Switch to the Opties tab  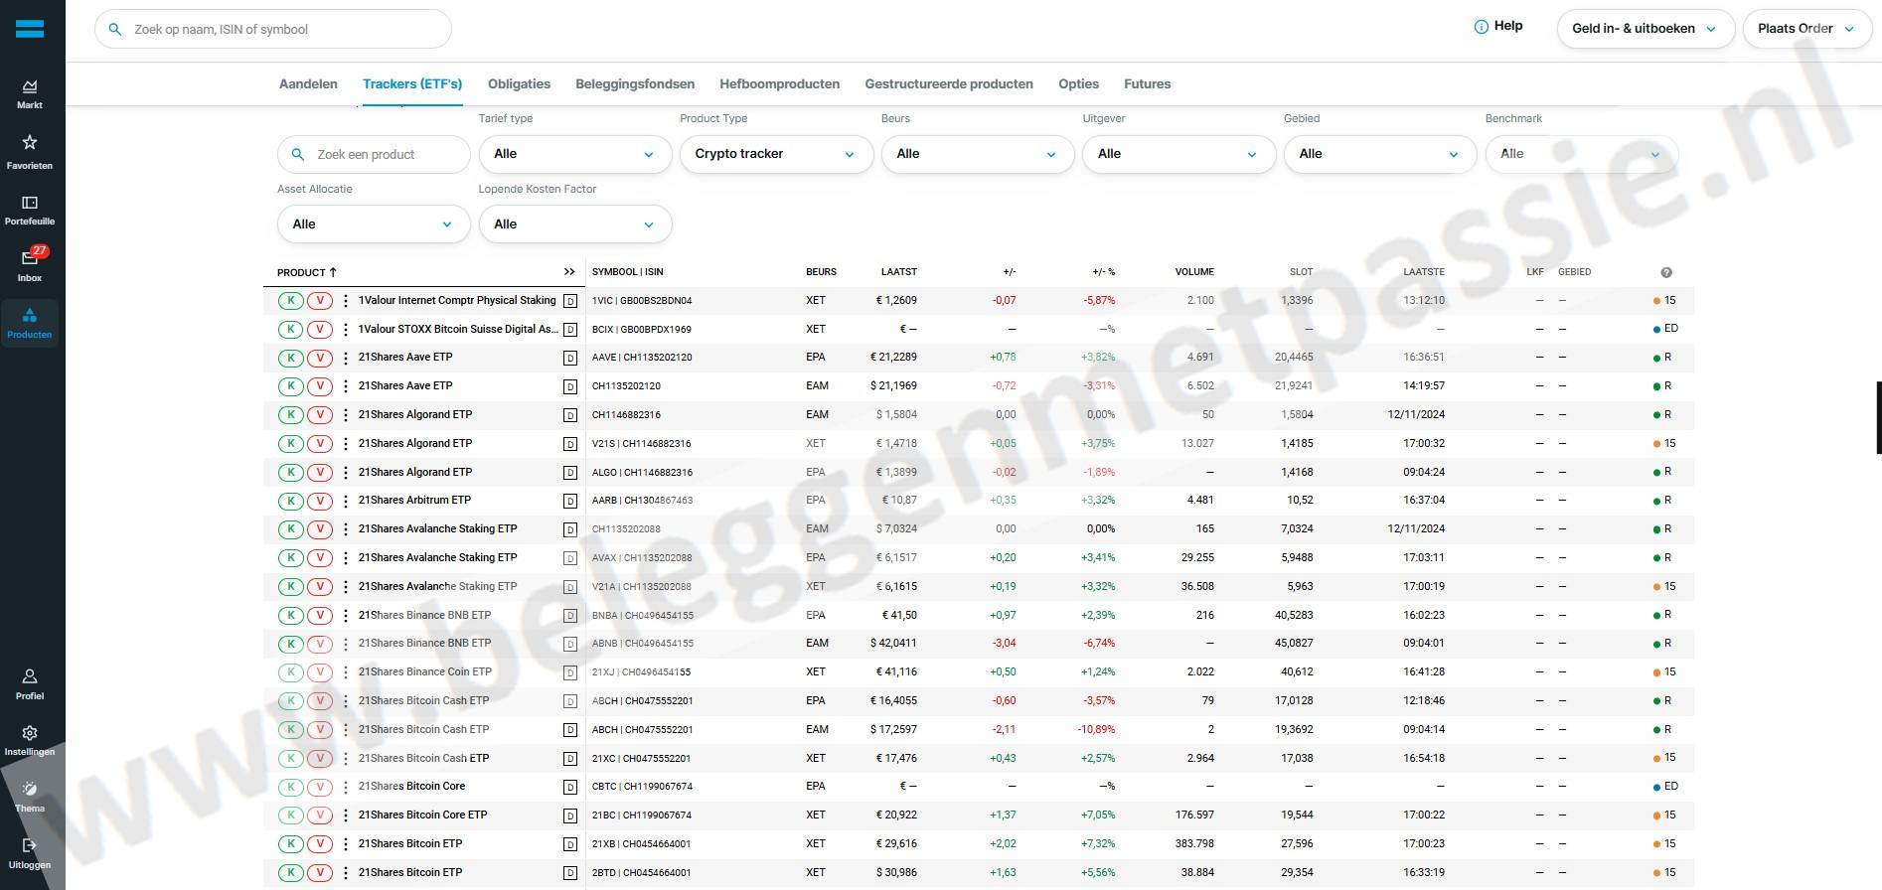(x=1078, y=84)
